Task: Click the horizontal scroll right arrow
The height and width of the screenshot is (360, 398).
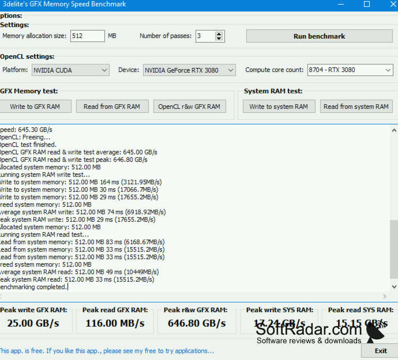Action: click(x=385, y=296)
